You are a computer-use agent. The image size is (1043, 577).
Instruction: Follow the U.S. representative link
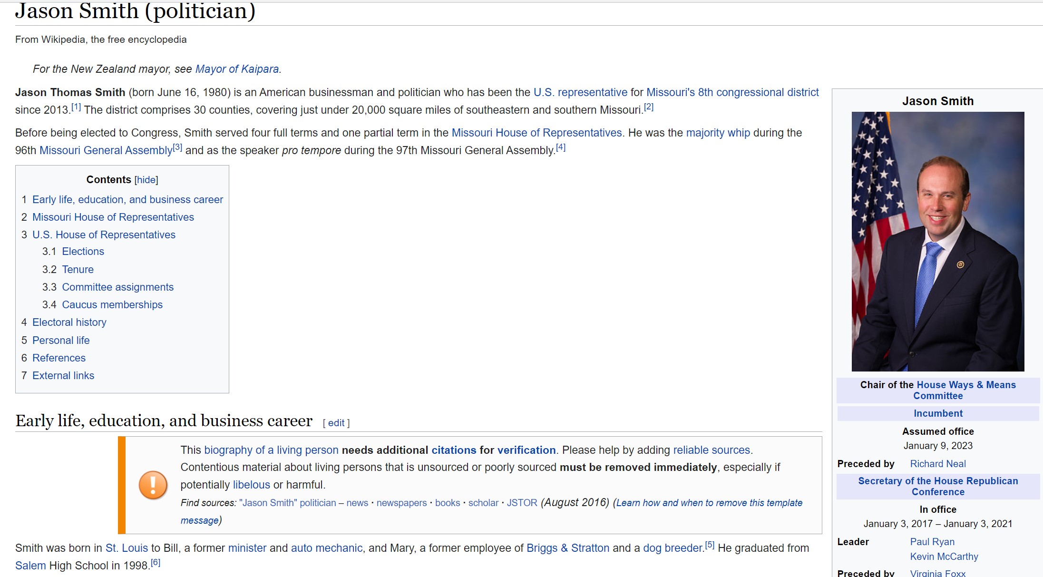coord(580,92)
